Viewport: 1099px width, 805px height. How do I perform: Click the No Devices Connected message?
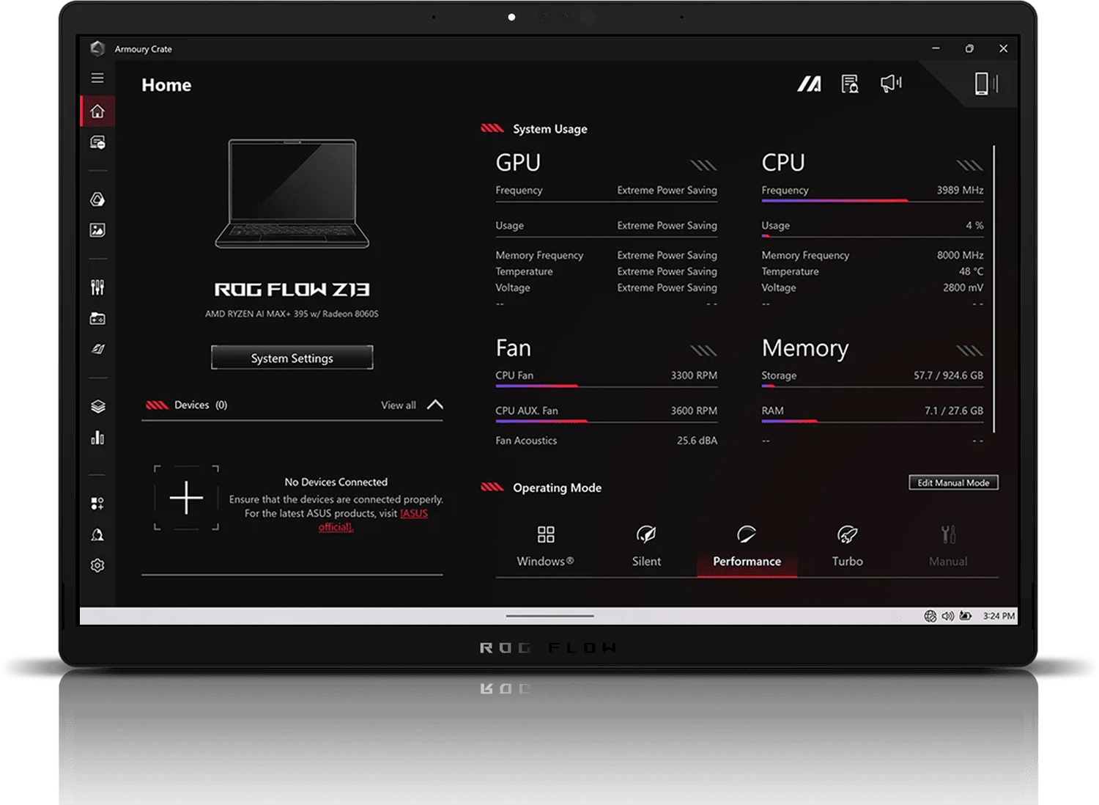point(336,482)
